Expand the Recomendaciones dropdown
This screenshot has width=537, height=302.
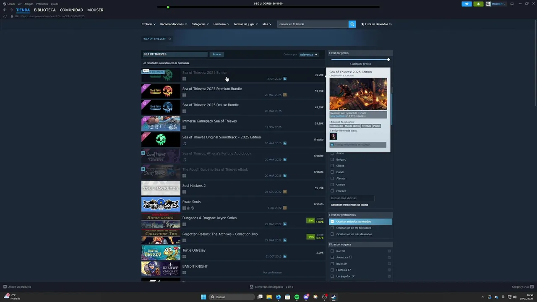(x=174, y=24)
